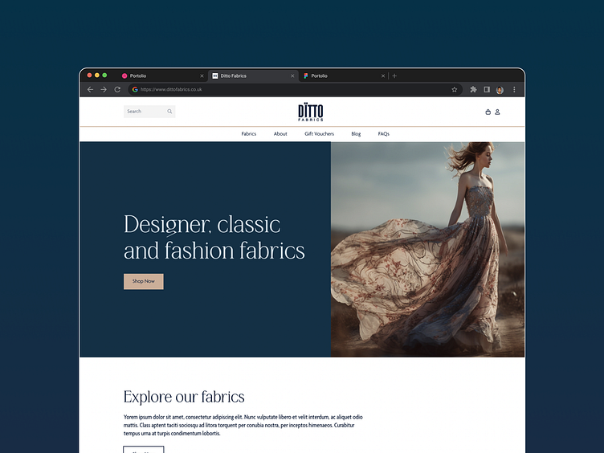The image size is (604, 453).
Task: Go to the About page
Action: [280, 133]
